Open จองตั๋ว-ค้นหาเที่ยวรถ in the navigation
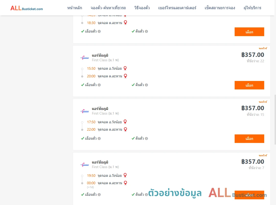 [x=108, y=8]
